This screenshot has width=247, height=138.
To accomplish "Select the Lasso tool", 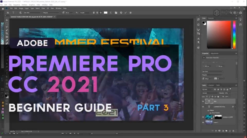I will point(7,27).
